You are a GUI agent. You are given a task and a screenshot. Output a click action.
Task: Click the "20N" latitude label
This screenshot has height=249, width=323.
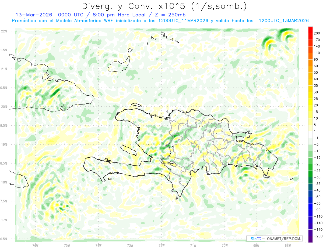[4, 107]
